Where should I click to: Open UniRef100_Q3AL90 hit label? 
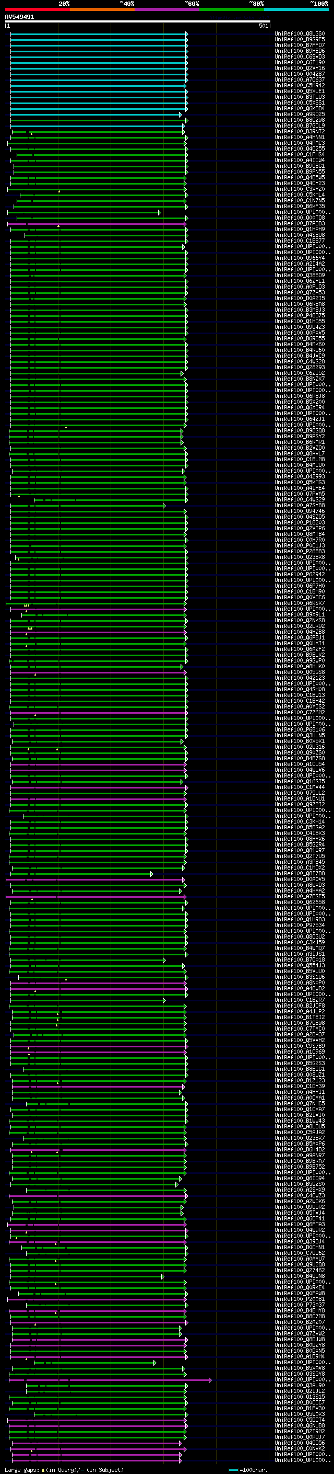pyautogui.click(x=300, y=1385)
